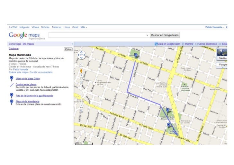Click the zoom slider track below the handle

tap(81, 94)
